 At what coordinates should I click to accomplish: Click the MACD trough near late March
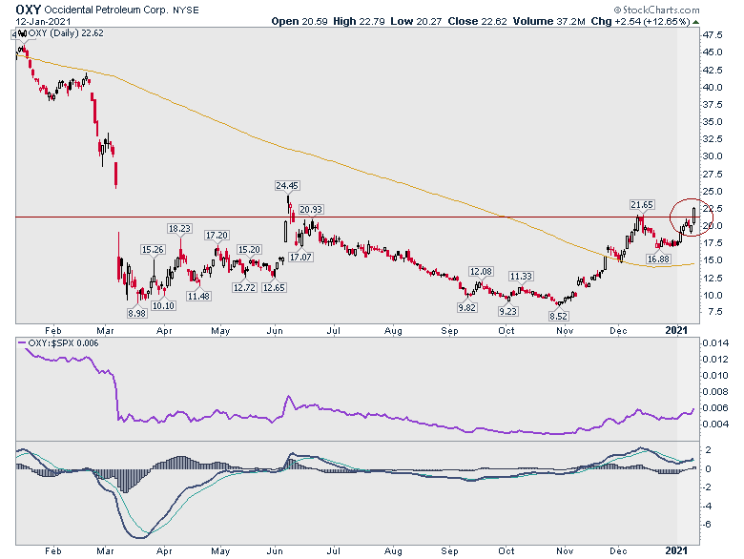[141, 537]
